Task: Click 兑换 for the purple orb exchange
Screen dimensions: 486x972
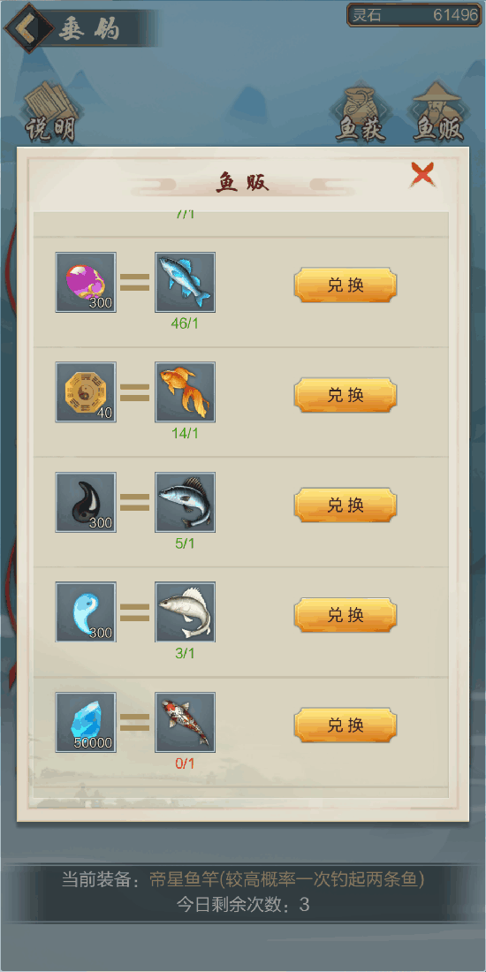Action: [346, 285]
